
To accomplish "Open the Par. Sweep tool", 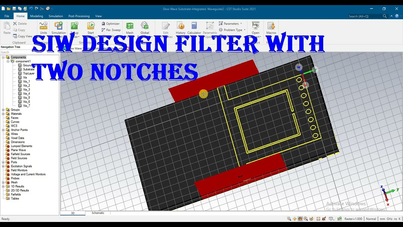I will (x=111, y=30).
